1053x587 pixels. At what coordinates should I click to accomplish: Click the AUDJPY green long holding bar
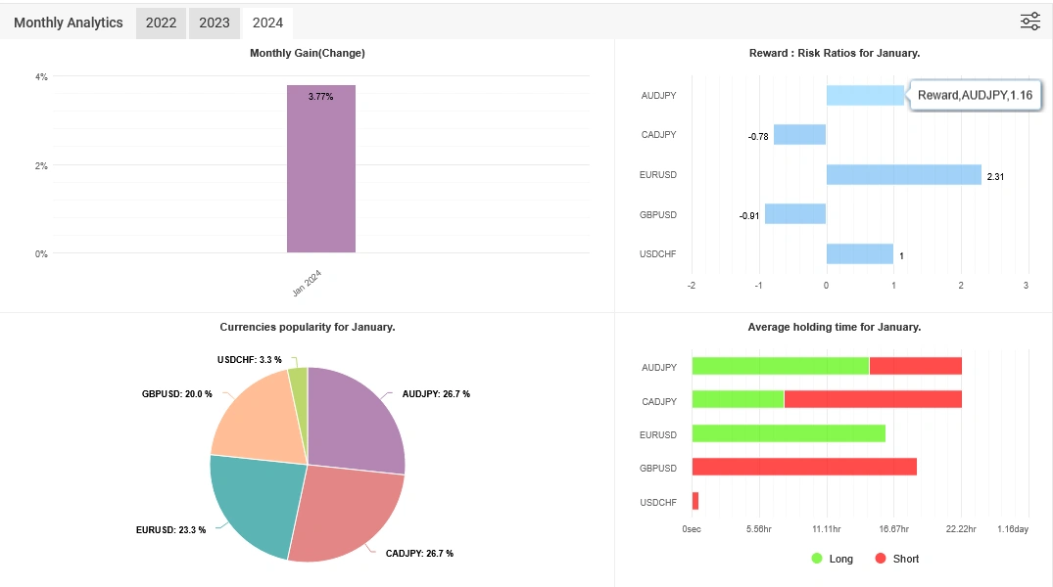tap(780, 366)
